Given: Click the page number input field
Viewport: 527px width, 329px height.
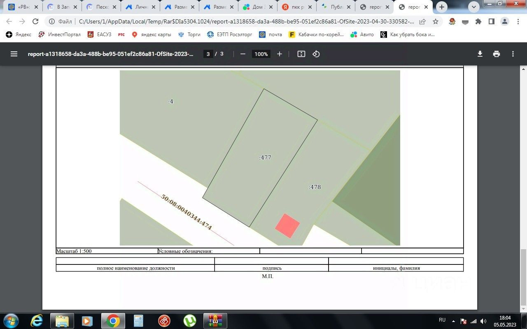Looking at the screenshot, I should [208, 54].
